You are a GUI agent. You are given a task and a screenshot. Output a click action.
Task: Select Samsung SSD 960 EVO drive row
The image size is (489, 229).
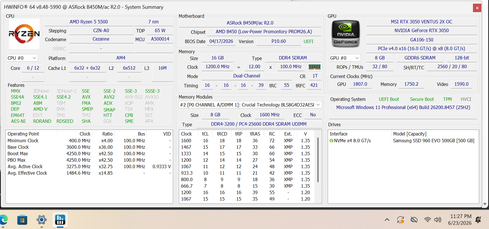[x=403, y=141]
